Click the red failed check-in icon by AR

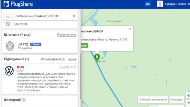[18, 67]
